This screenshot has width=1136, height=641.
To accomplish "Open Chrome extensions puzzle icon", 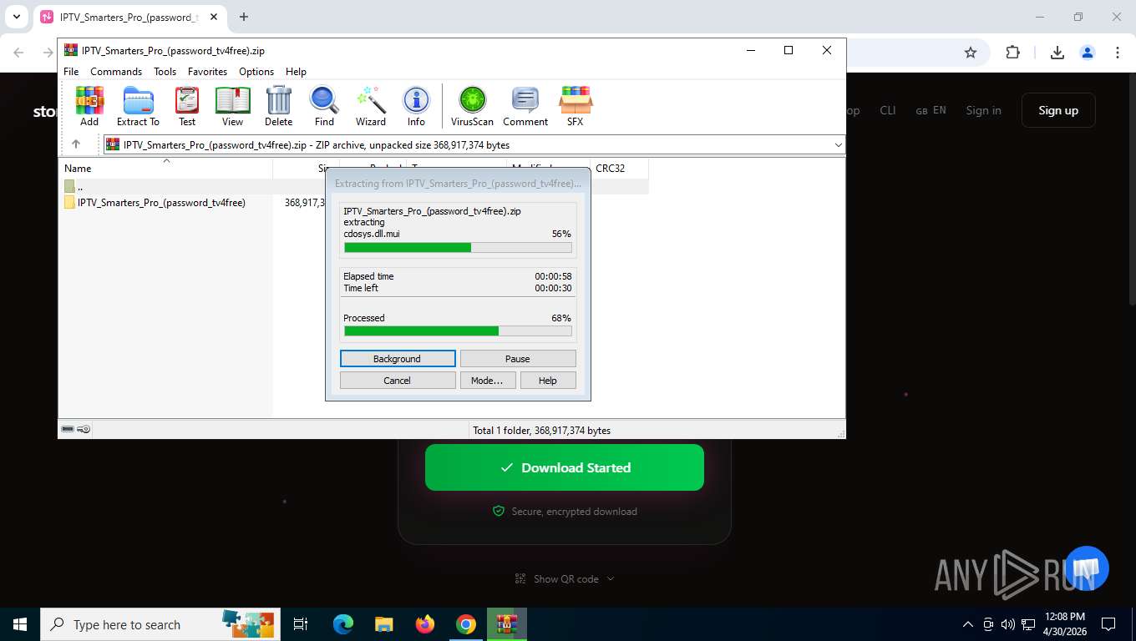I will (x=1012, y=53).
